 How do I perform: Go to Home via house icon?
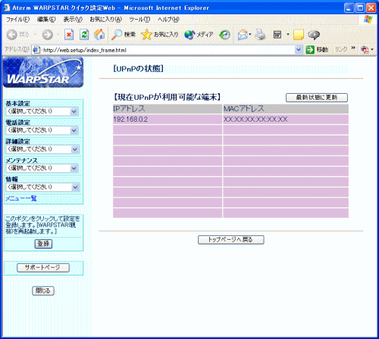tap(99, 35)
